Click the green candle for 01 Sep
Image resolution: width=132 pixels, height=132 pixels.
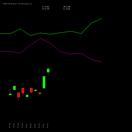tap(27, 96)
